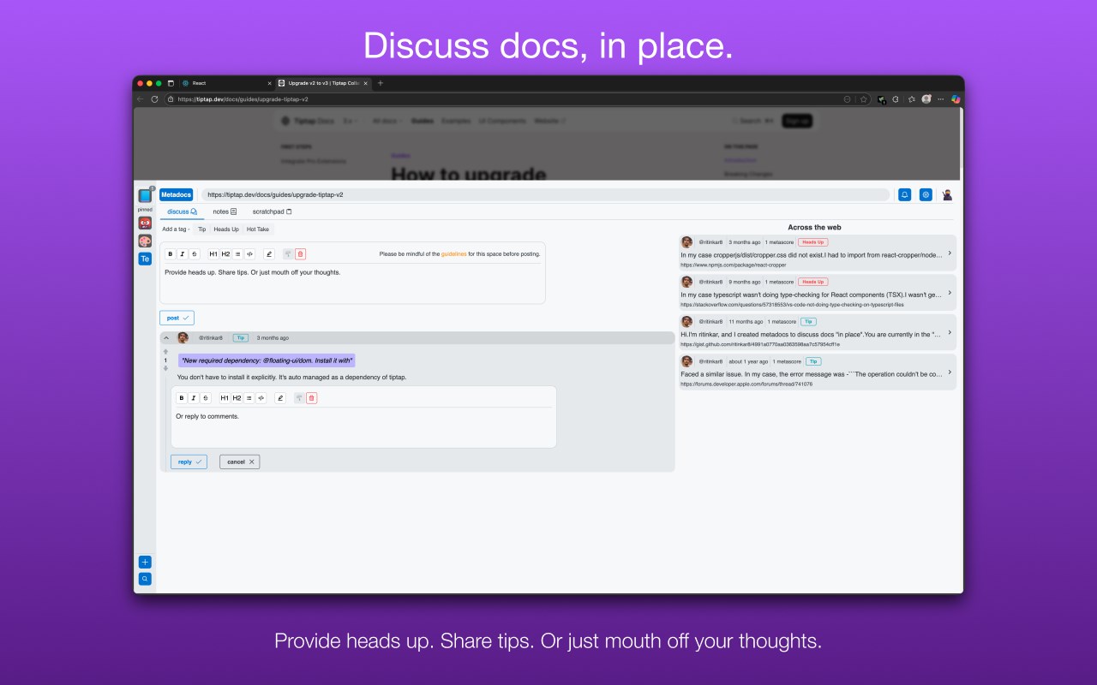1097x685 pixels.
Task: Switch to the notes tab
Action: coord(225,211)
